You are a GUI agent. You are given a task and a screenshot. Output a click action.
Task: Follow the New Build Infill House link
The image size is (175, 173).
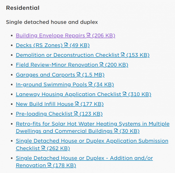pos(44,104)
